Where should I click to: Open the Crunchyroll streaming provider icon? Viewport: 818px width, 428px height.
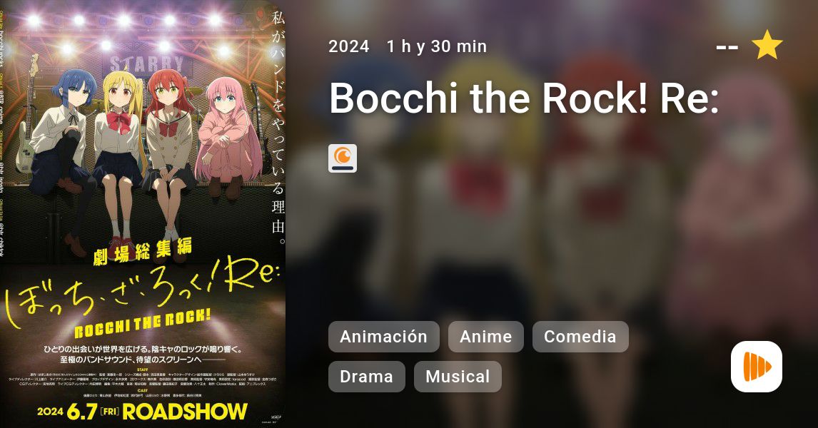(343, 158)
